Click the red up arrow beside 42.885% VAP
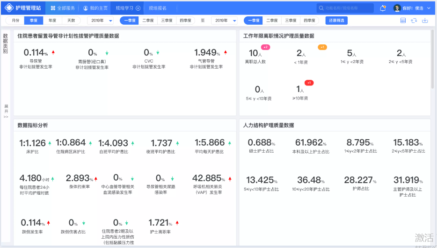Viewport: 437px width, 248px height. click(x=230, y=179)
